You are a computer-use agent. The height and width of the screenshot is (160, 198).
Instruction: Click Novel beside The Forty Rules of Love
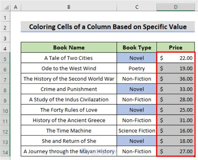tap(137, 110)
